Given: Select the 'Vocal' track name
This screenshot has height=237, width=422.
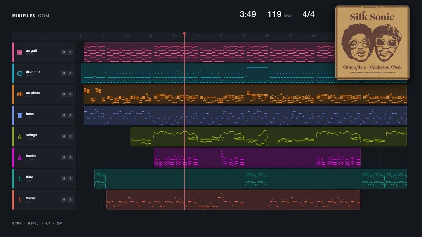Looking at the screenshot, I should (30, 198).
